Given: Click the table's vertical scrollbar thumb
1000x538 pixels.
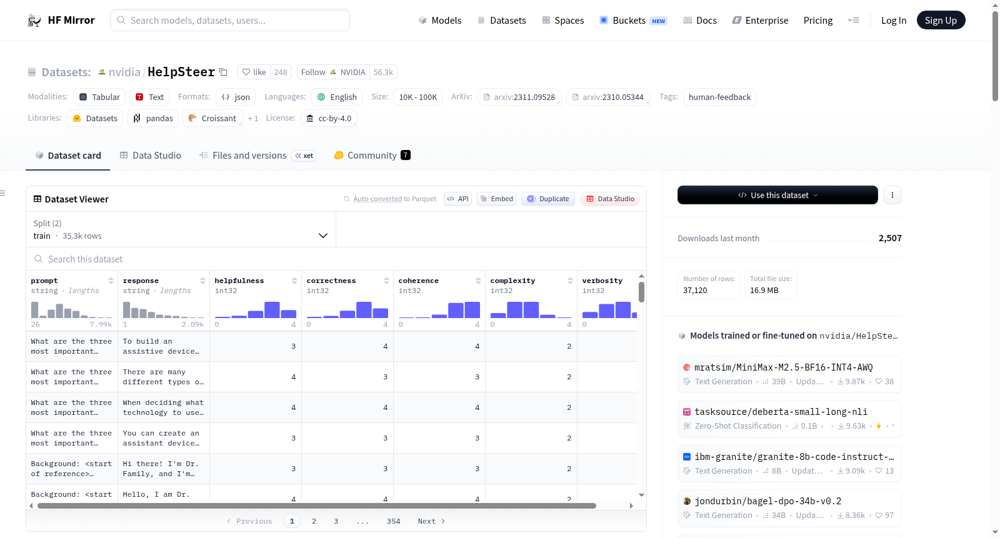Looking at the screenshot, I should pyautogui.click(x=641, y=292).
